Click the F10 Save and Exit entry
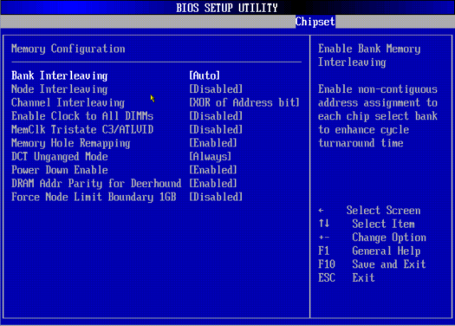Viewport: 455px width, 326px height. coord(372,264)
